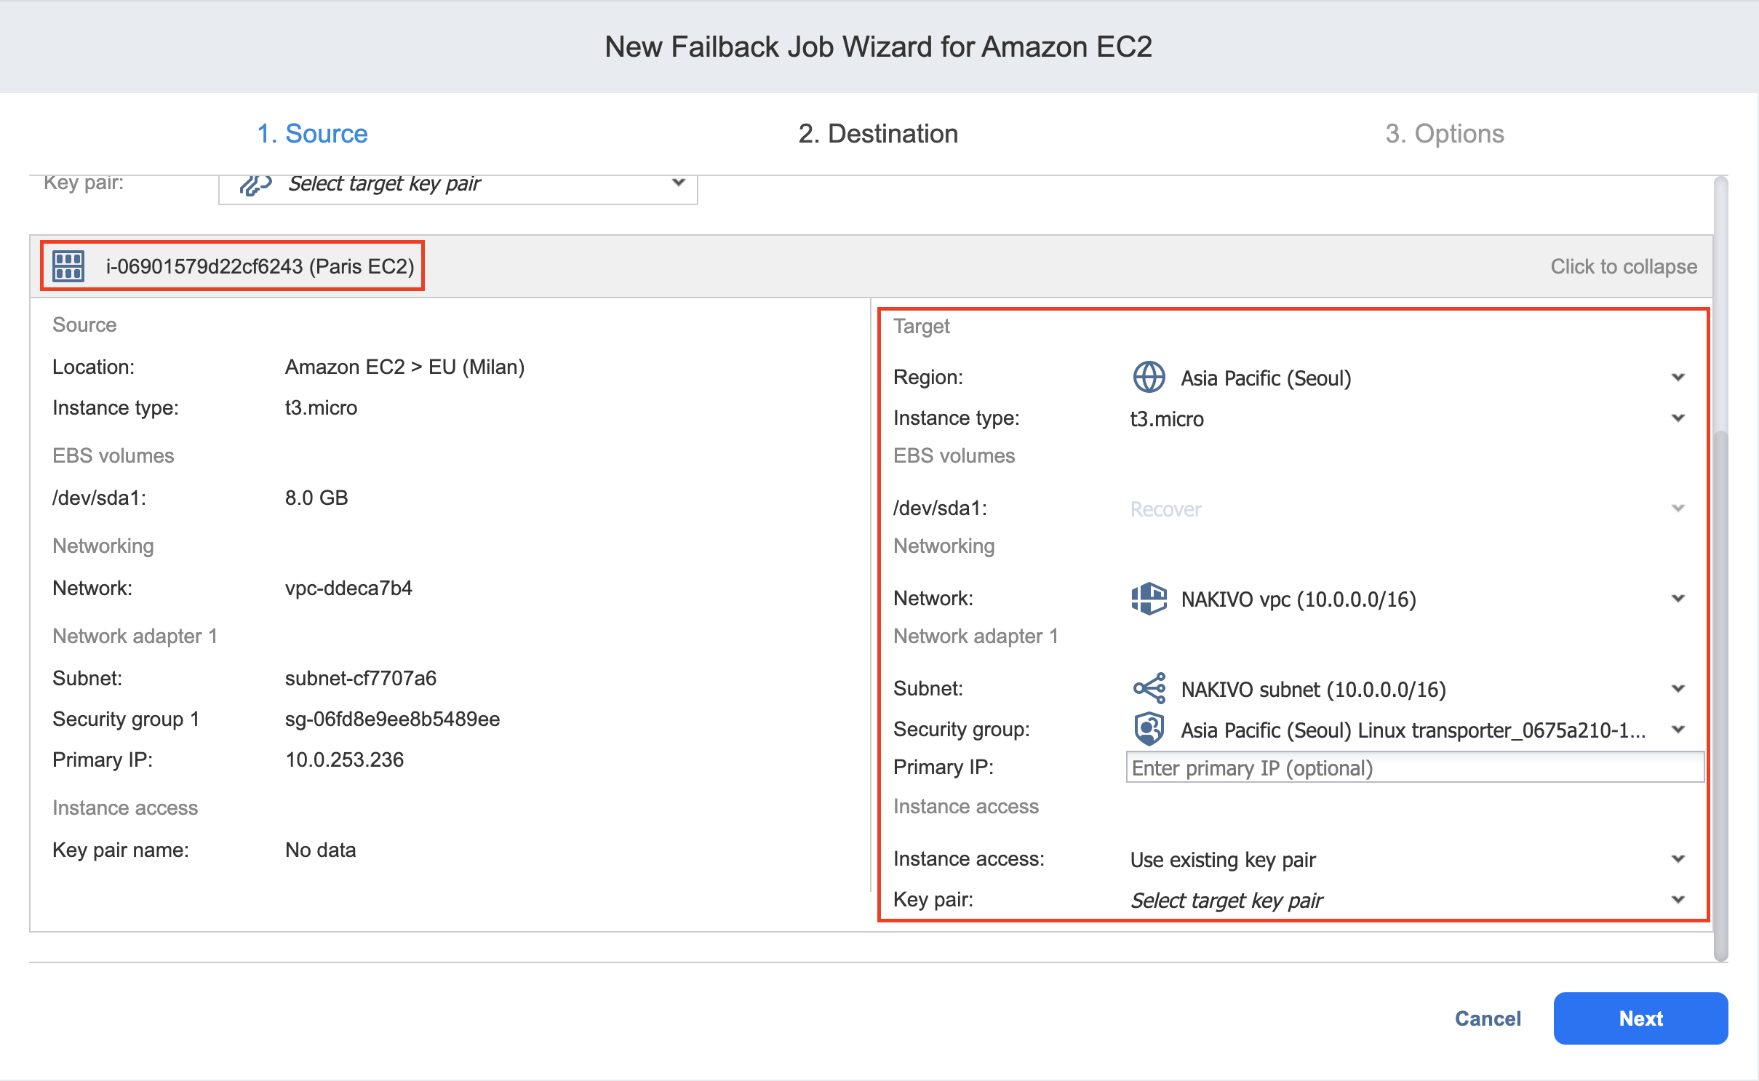The image size is (1759, 1081).
Task: Open the /dev/sda1 Recover dropdown
Action: tap(1678, 508)
